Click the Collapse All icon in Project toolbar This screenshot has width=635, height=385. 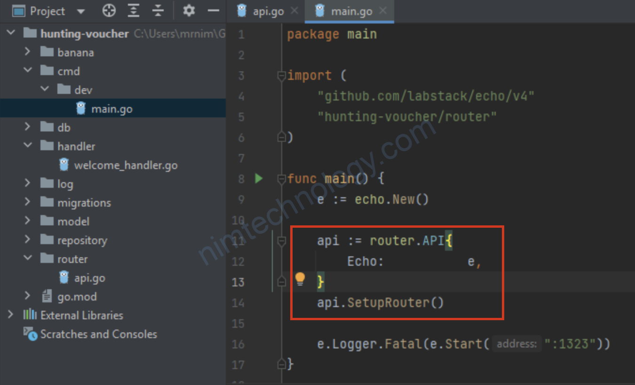click(x=159, y=11)
